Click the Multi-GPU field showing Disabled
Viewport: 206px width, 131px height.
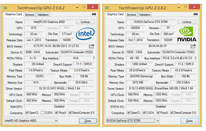pos(59,106)
